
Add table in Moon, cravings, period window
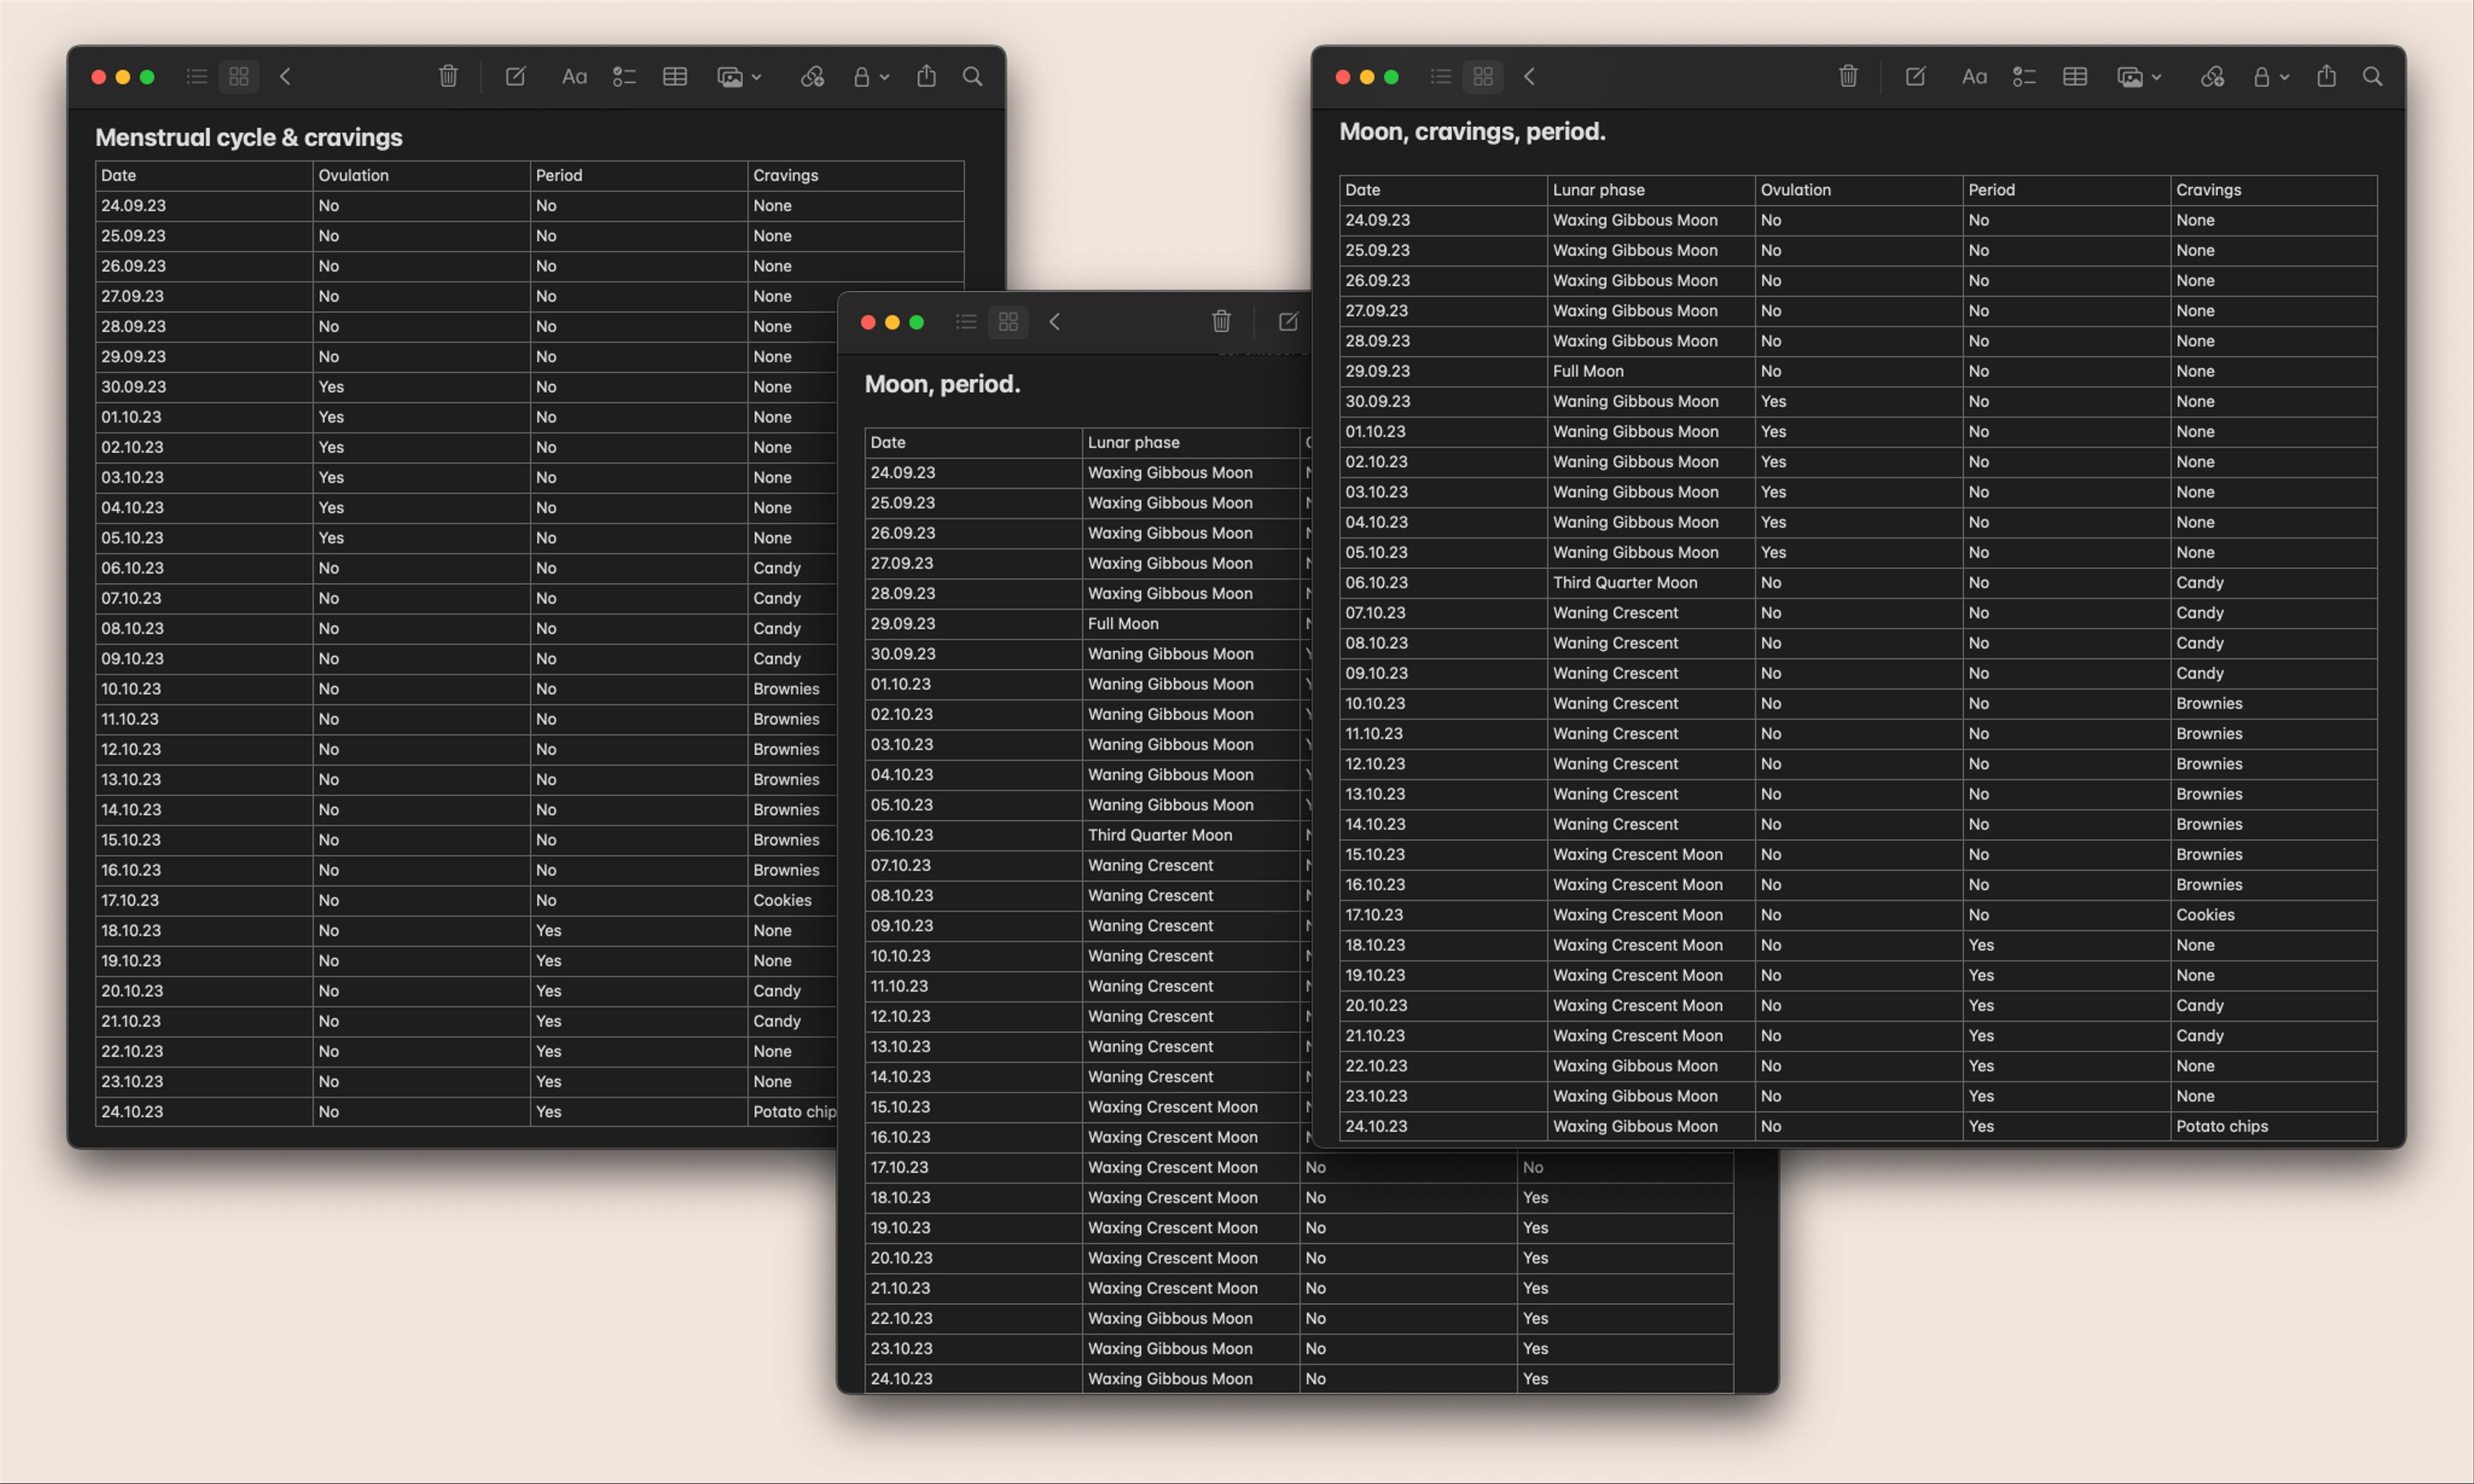click(2076, 77)
